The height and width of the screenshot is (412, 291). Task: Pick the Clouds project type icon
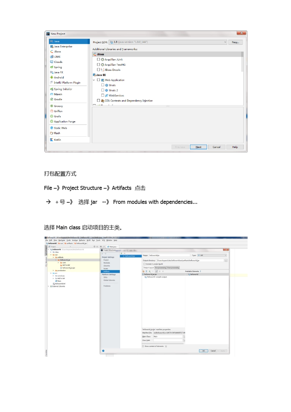52,62
